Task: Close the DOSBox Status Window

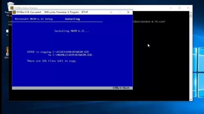Action: point(188,8)
